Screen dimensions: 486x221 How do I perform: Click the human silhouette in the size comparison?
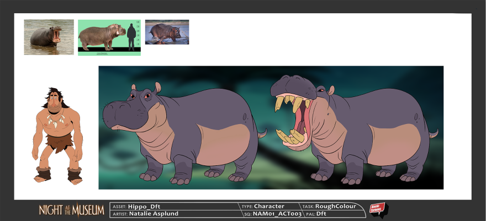(x=131, y=37)
